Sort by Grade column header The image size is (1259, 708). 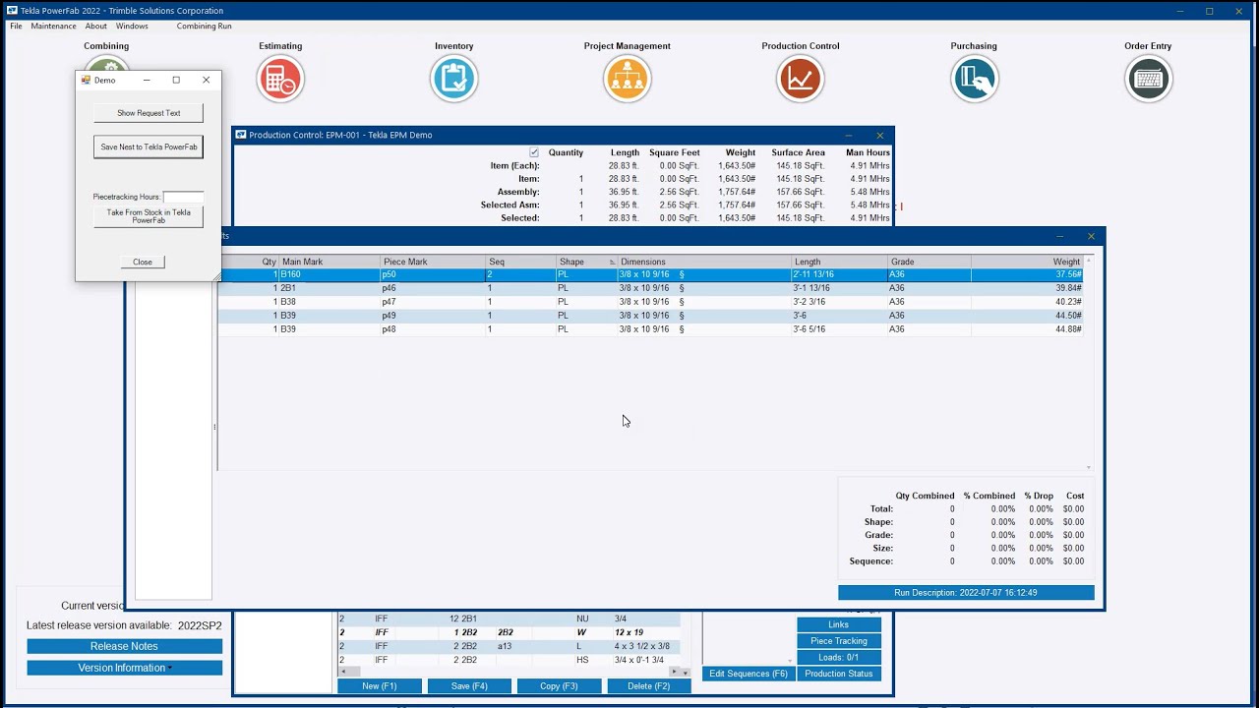[929, 262]
